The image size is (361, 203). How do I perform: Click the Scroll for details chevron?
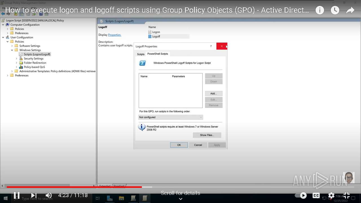click(180, 199)
